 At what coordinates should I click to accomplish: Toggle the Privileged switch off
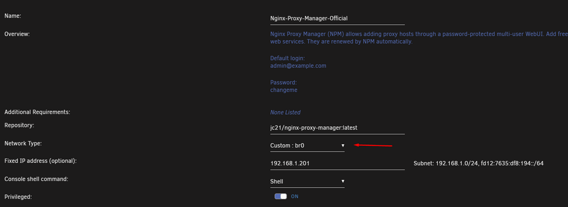[281, 197]
